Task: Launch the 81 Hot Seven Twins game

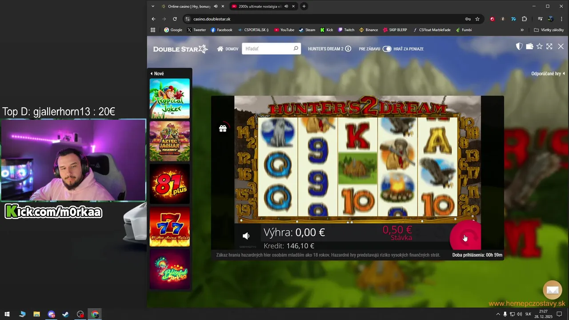Action: [x=169, y=227]
